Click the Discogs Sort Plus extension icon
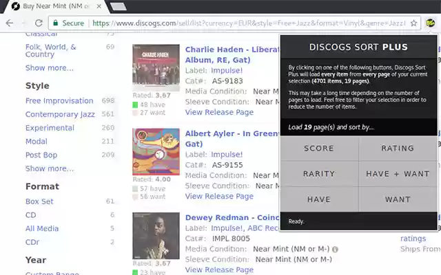Viewport: 441px width, 275px height. click(430, 23)
